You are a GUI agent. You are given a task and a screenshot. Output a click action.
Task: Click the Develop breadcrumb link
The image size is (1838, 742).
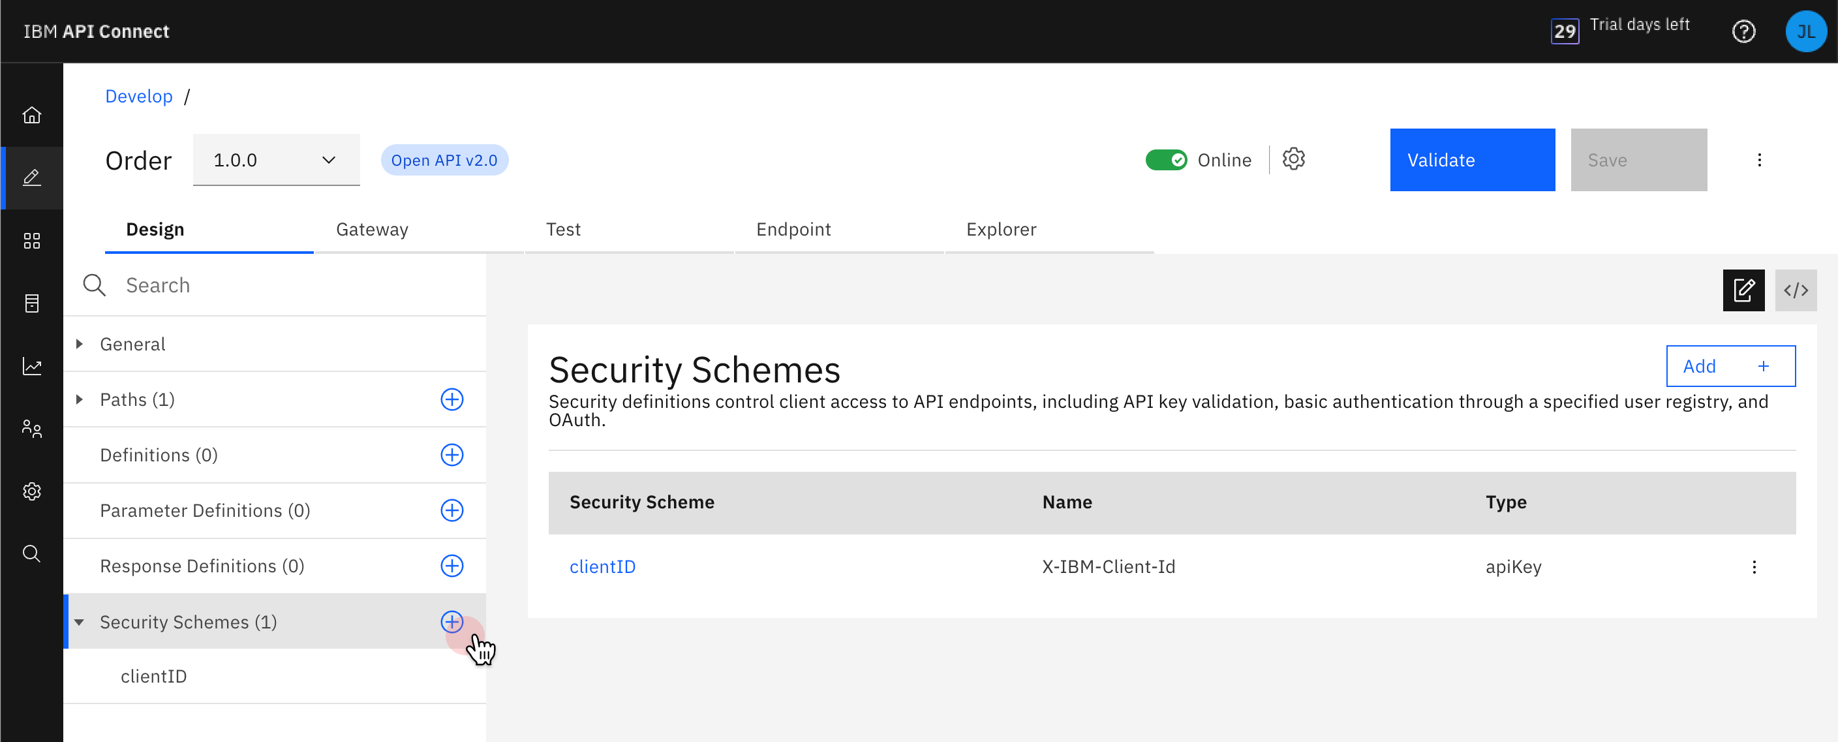138,96
